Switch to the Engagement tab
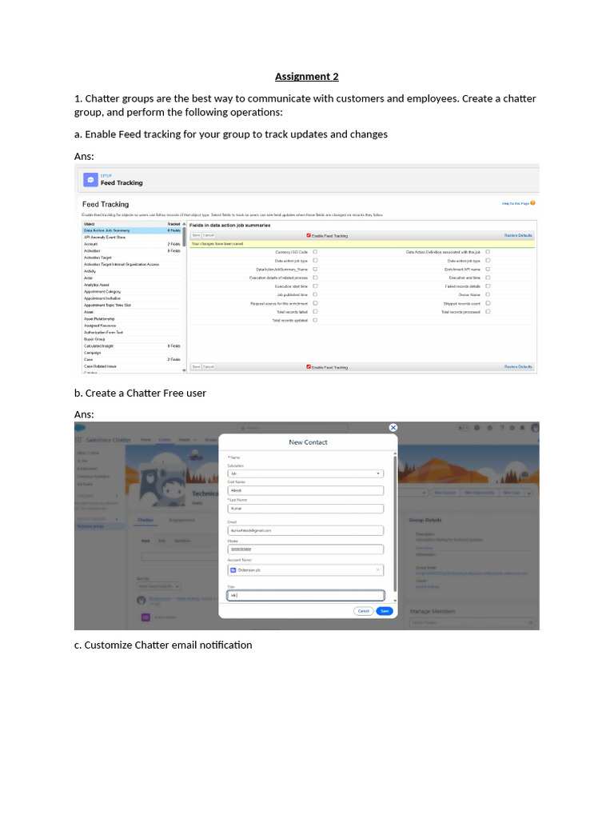The height and width of the screenshot is (819, 614). click(182, 520)
